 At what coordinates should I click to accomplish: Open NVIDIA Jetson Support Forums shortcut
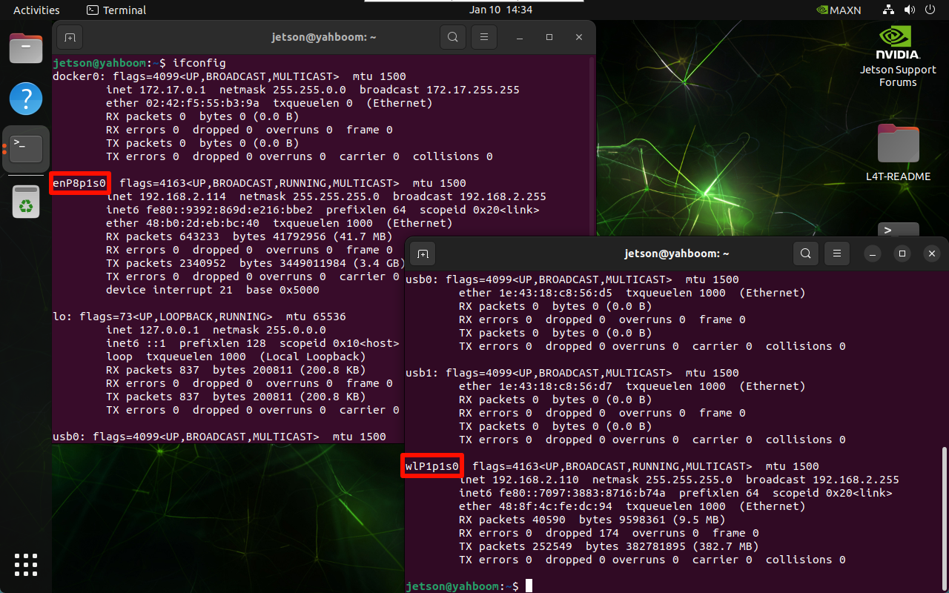(x=898, y=57)
